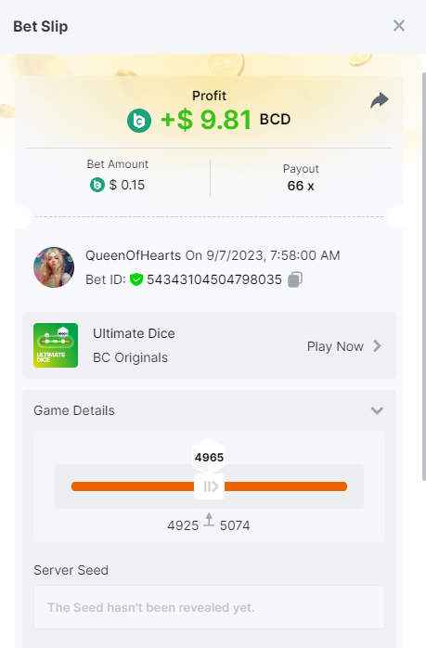Select the Bet ID number text
Viewport: 426px width, 648px height.
pos(214,279)
